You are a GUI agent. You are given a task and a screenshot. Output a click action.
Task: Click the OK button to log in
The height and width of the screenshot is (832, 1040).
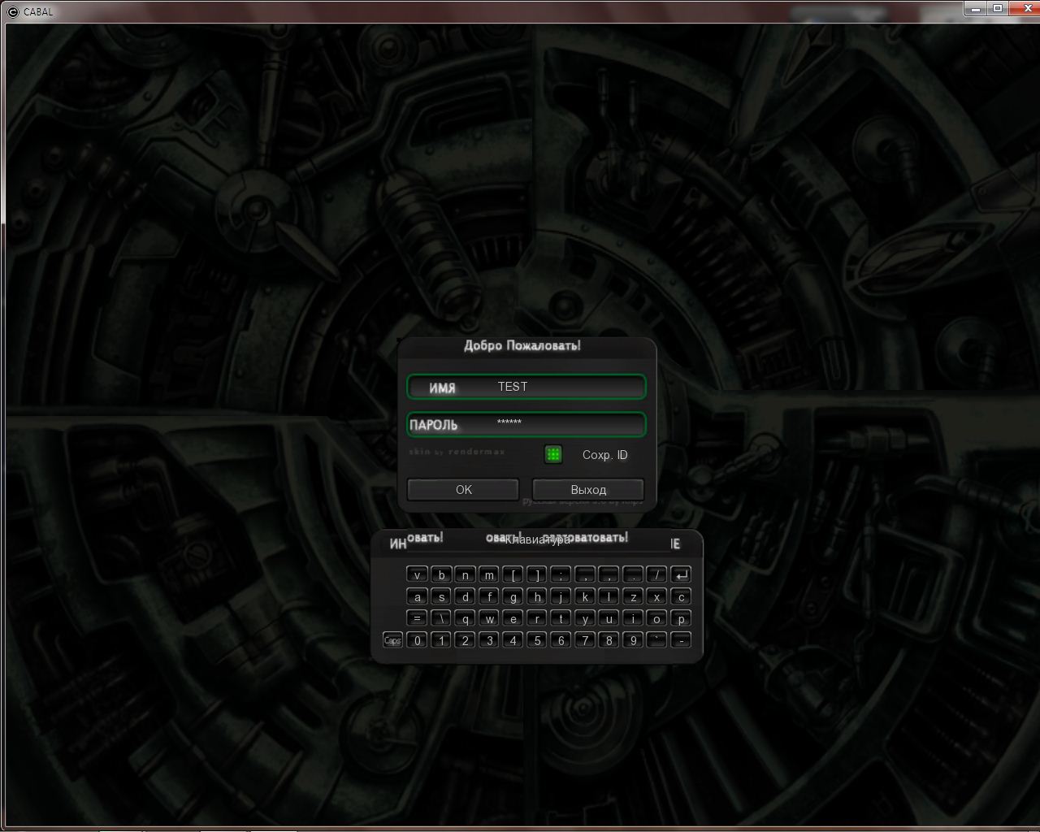463,490
